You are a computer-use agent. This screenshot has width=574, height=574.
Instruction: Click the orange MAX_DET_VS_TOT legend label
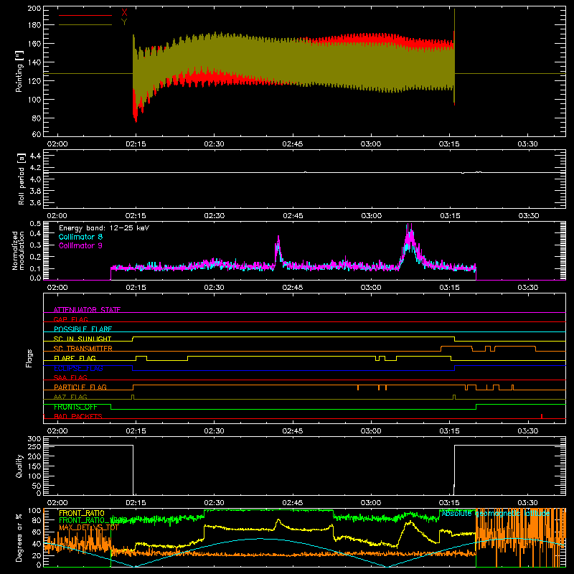click(x=89, y=527)
